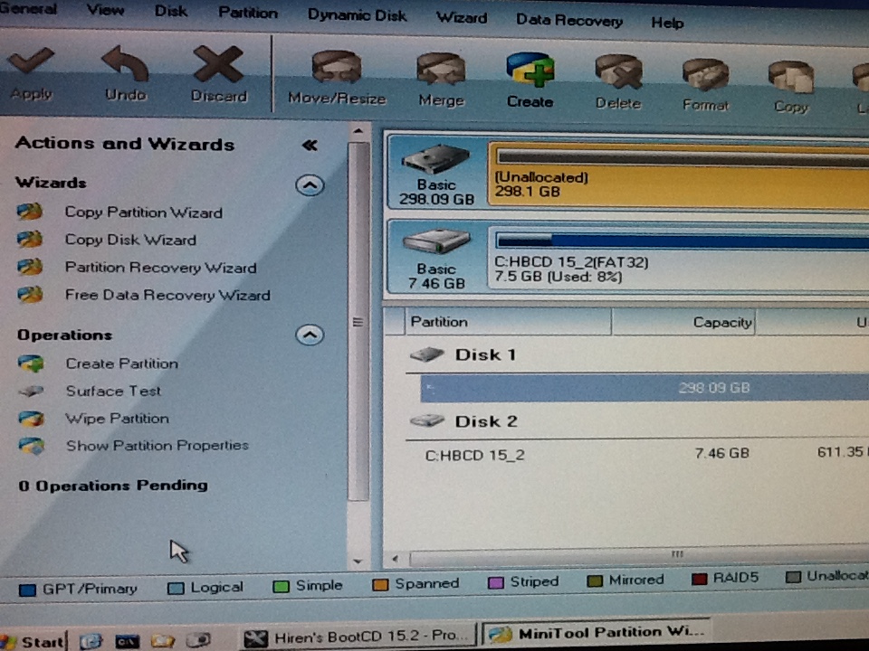The height and width of the screenshot is (651, 869).
Task: Open the command prompt quick launch icon
Action: (x=127, y=641)
